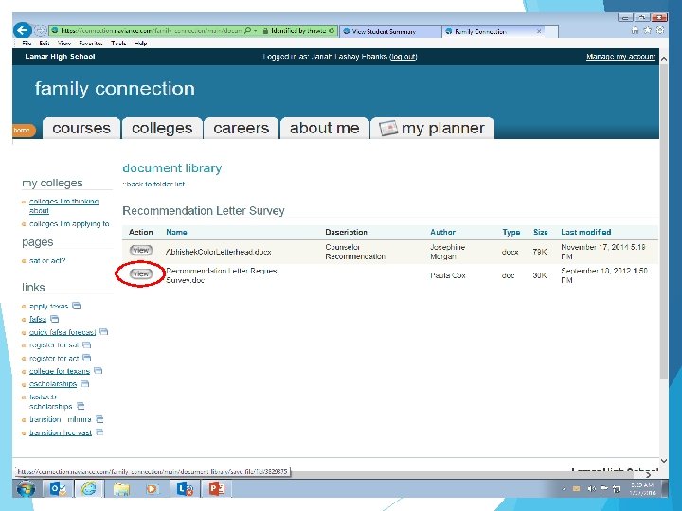Open the apply texas link
The image size is (682, 511).
(48, 306)
